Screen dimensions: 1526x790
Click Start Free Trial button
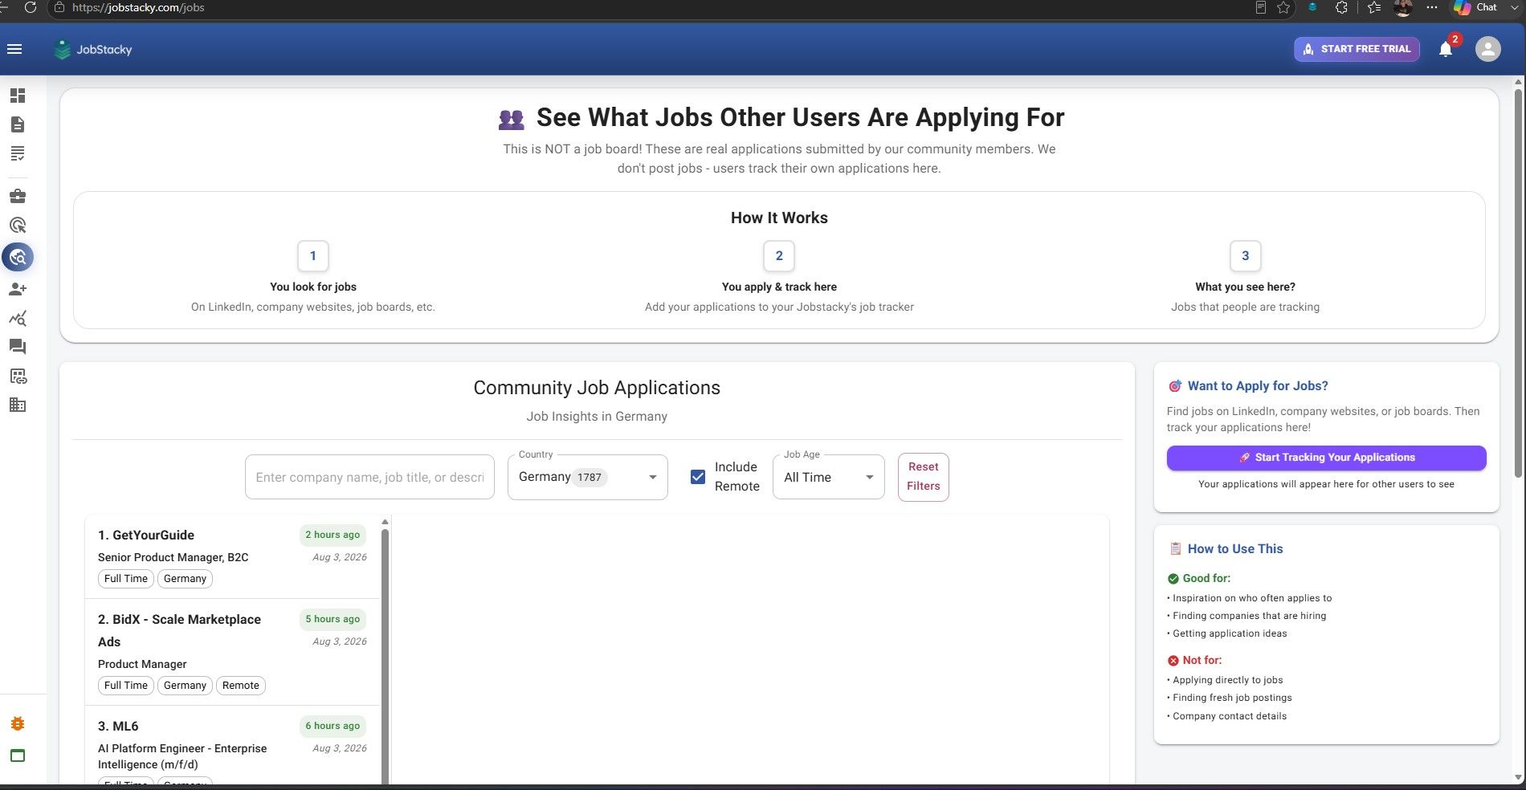tap(1357, 49)
